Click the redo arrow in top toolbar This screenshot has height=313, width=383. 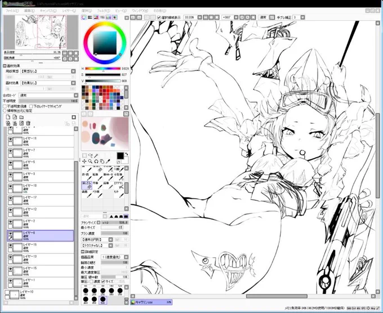click(139, 17)
